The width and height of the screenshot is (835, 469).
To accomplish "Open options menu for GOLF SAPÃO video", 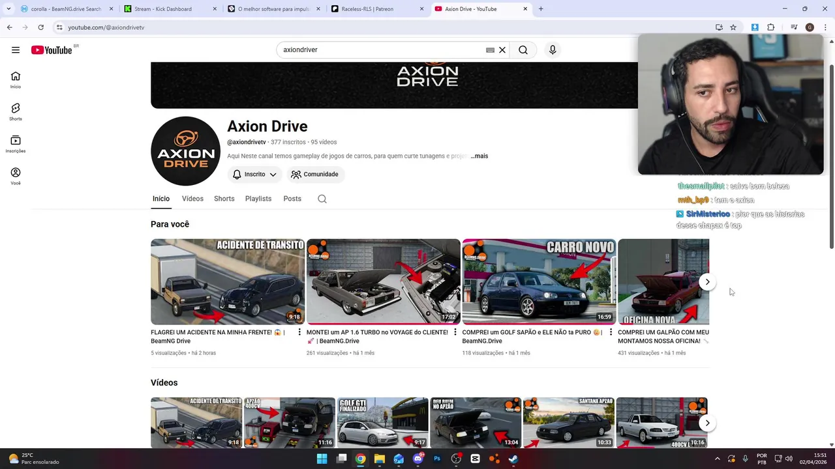I will tap(611, 332).
